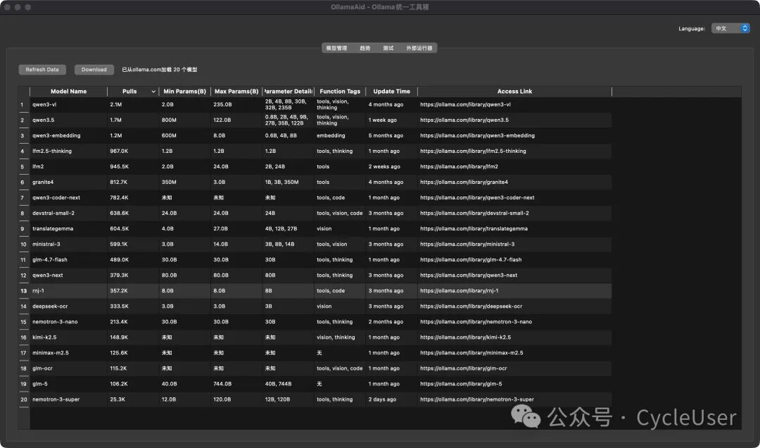Click the 25.3K pulls value
This screenshot has width=760, height=448.
118,399
